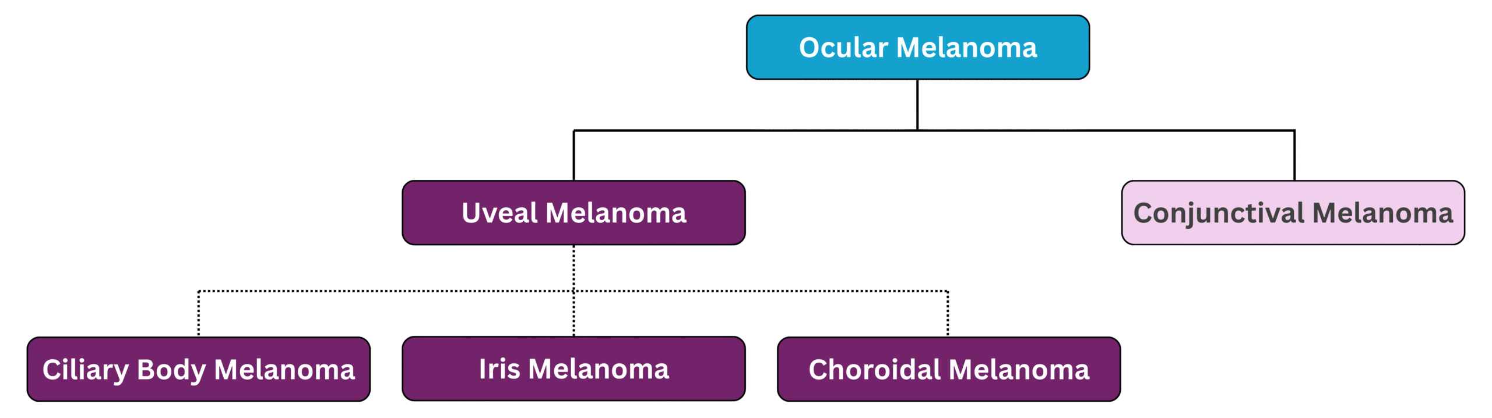Select the light pink Conjunctival Melanoma box
The width and height of the screenshot is (1492, 418).
click(x=1293, y=212)
